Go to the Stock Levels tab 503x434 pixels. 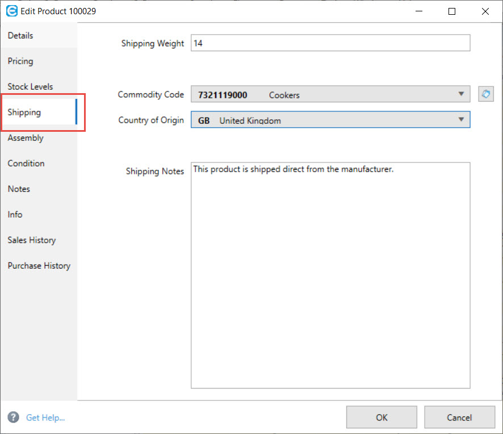(x=30, y=86)
